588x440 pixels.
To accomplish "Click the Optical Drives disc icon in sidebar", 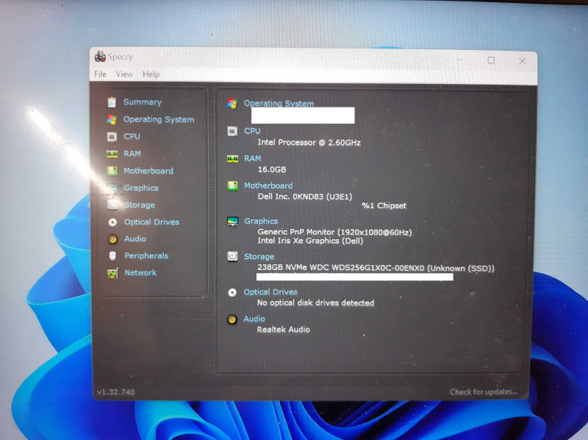I will pos(112,222).
